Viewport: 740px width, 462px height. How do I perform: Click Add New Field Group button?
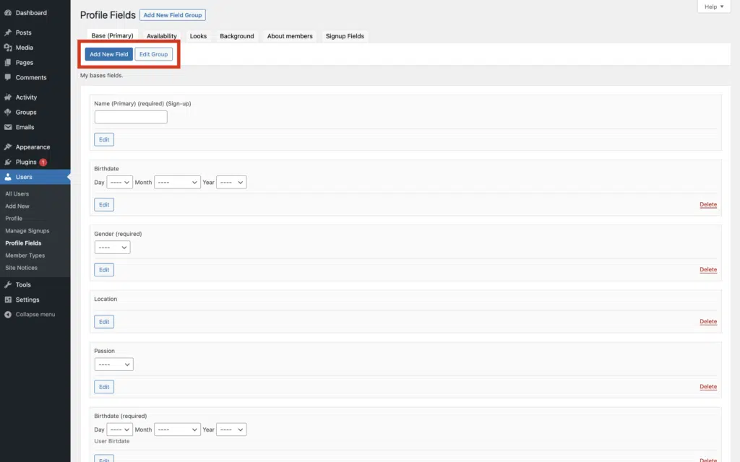(173, 15)
